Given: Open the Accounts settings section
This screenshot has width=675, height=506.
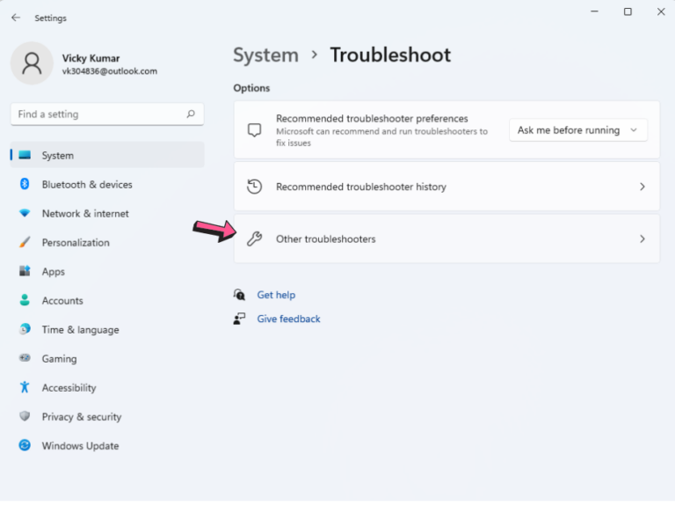Looking at the screenshot, I should click(62, 300).
